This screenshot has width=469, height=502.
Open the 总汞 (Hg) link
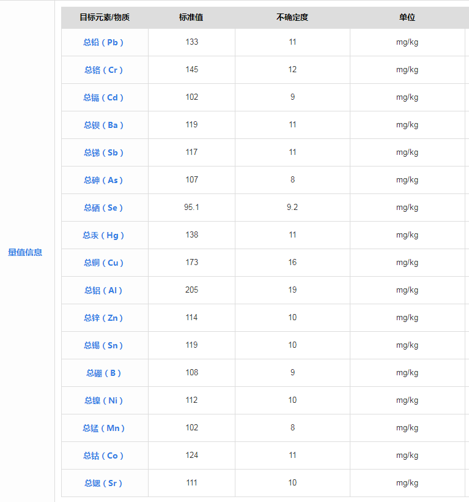(x=104, y=235)
